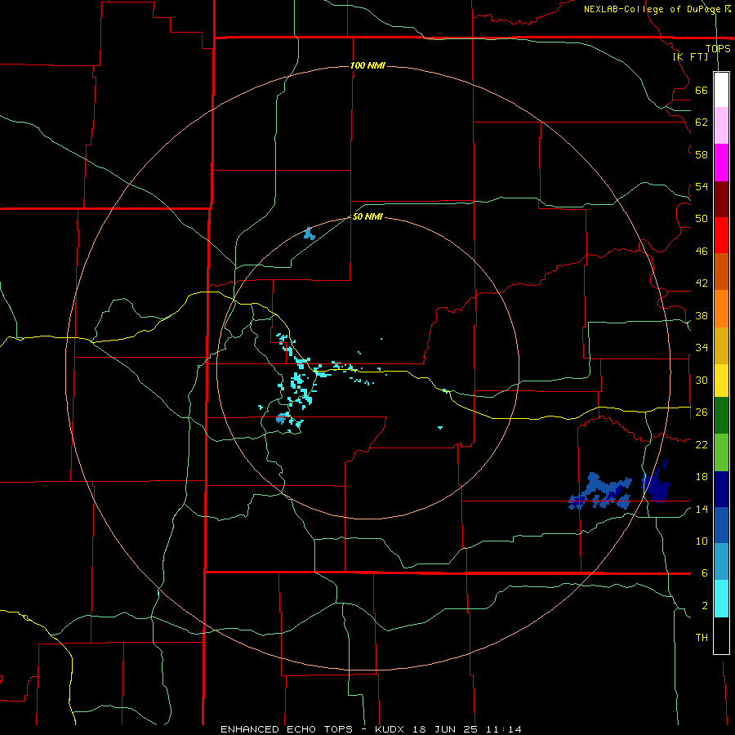Click the navy 22 kft legend swatch
Viewport: 735px width, 735px height.
721,489
